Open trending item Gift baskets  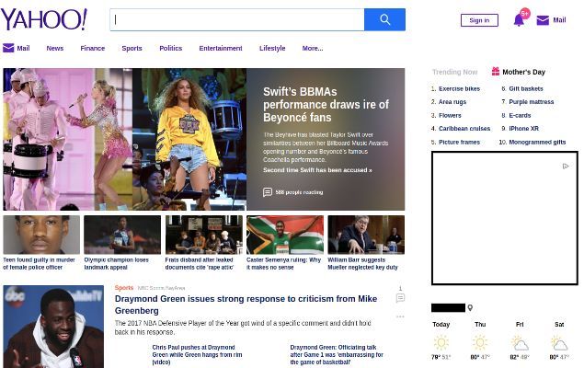[526, 88]
